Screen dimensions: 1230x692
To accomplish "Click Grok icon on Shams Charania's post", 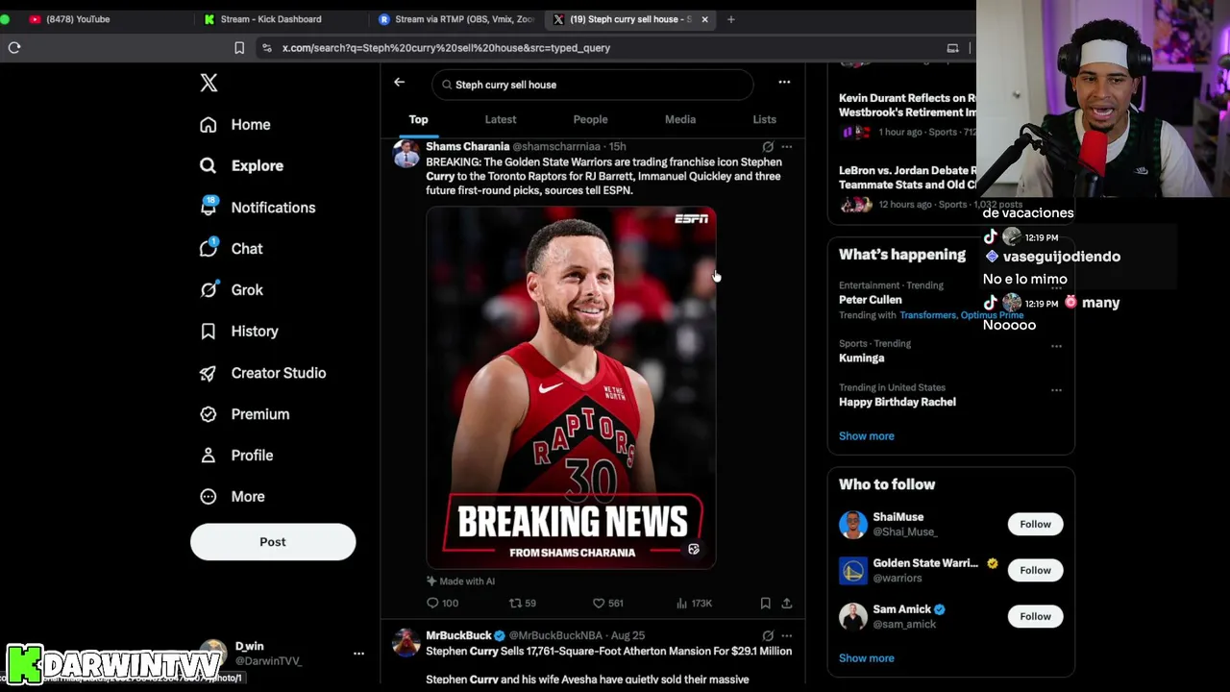I will [x=768, y=147].
